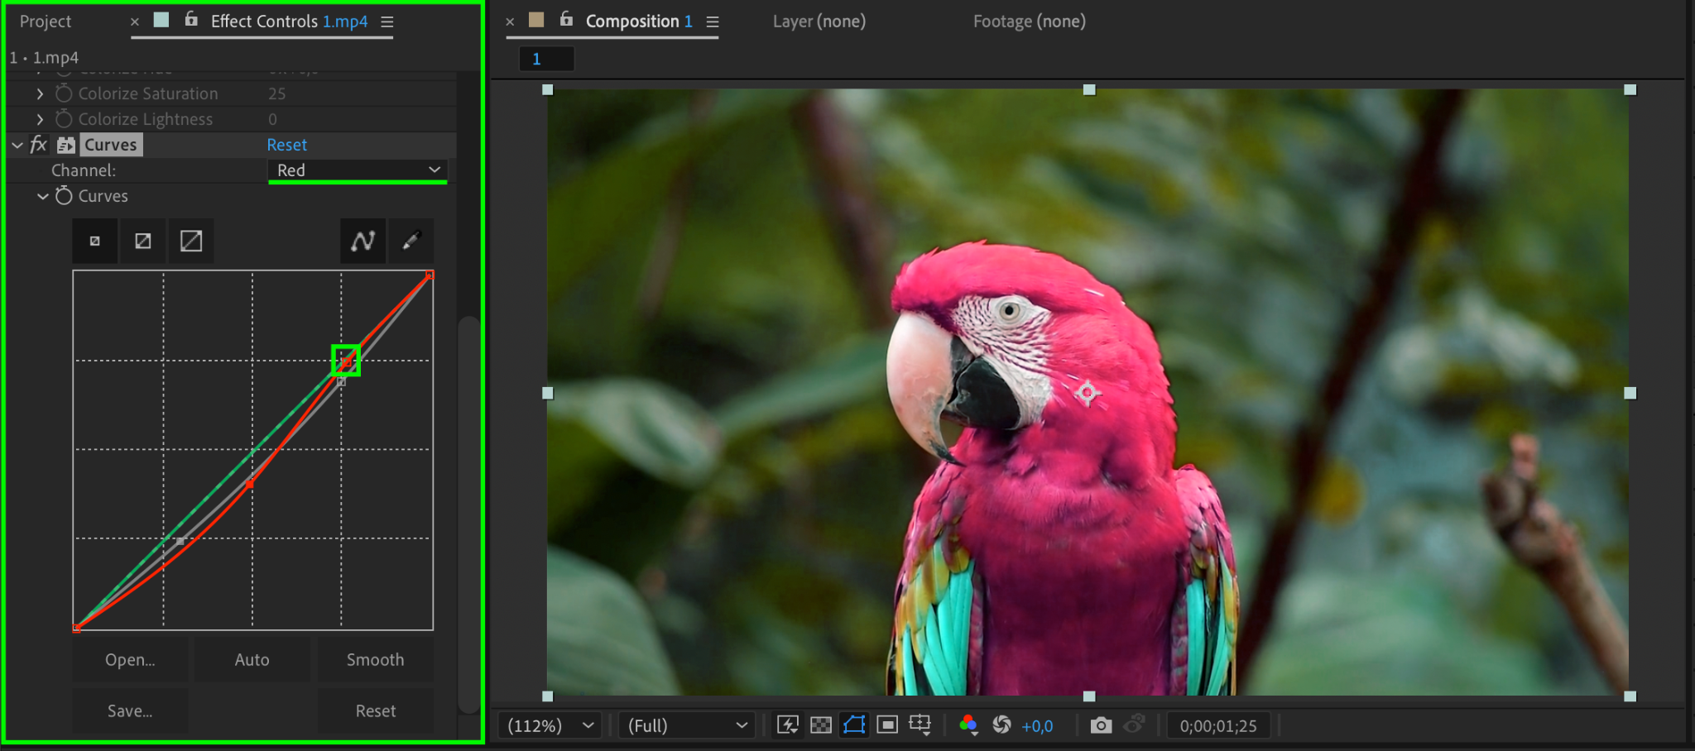Click the Auto curves button
This screenshot has width=1695, height=751.
(x=252, y=660)
